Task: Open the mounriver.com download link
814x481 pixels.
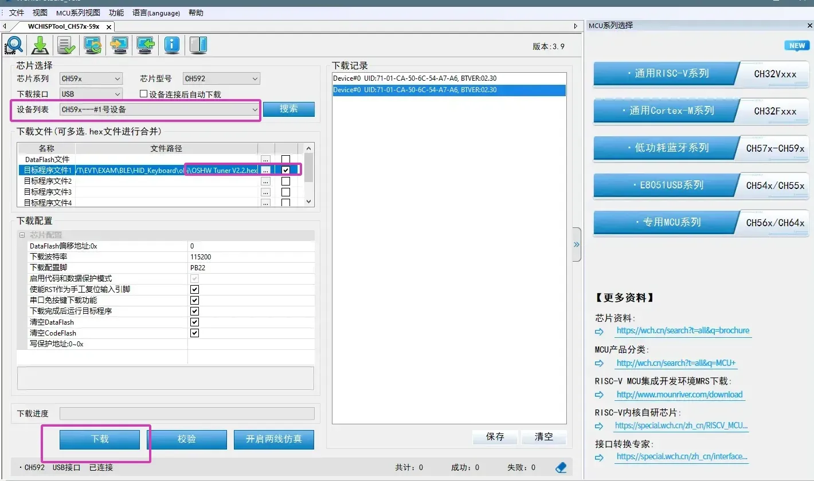Action: 680,395
